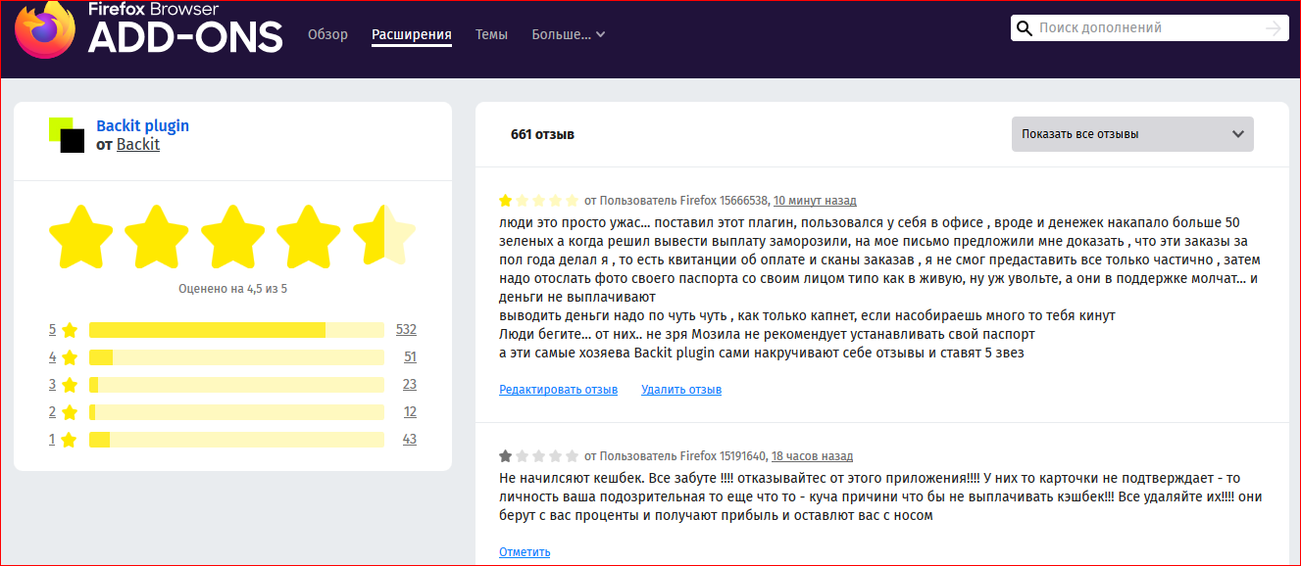
Task: Submit search with arrow icon
Action: (1274, 28)
